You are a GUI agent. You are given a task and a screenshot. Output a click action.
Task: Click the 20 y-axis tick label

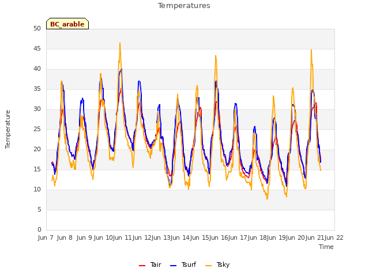pyautogui.click(x=37, y=149)
